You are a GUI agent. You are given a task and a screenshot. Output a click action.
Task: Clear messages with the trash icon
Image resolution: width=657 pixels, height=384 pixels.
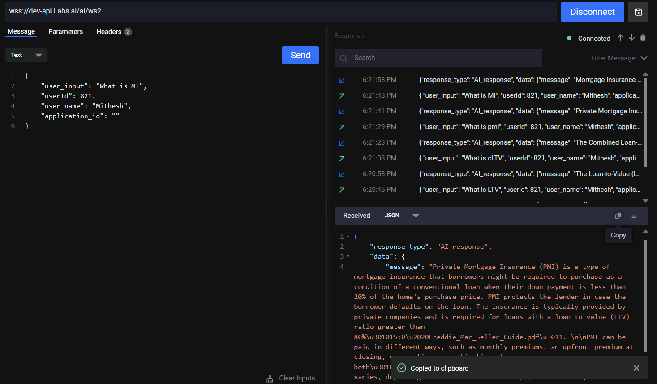[x=643, y=38]
